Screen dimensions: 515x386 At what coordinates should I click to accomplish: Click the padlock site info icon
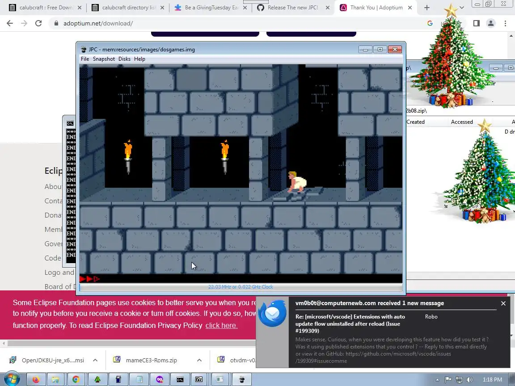(x=56, y=23)
